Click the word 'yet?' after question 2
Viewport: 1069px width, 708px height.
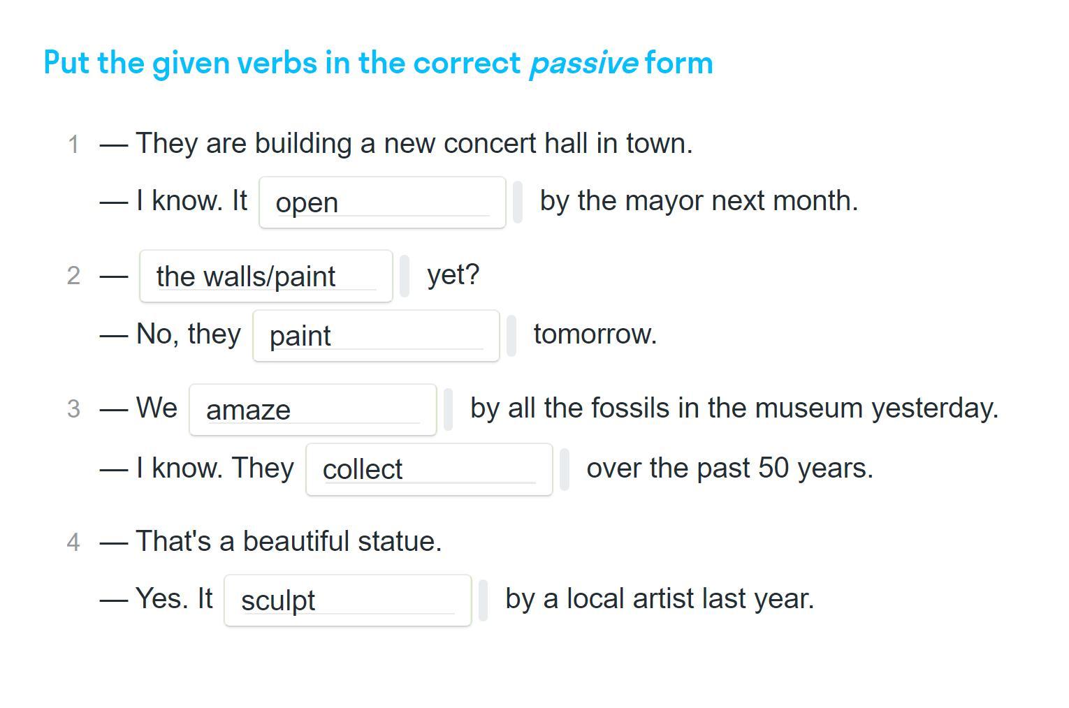(x=453, y=275)
